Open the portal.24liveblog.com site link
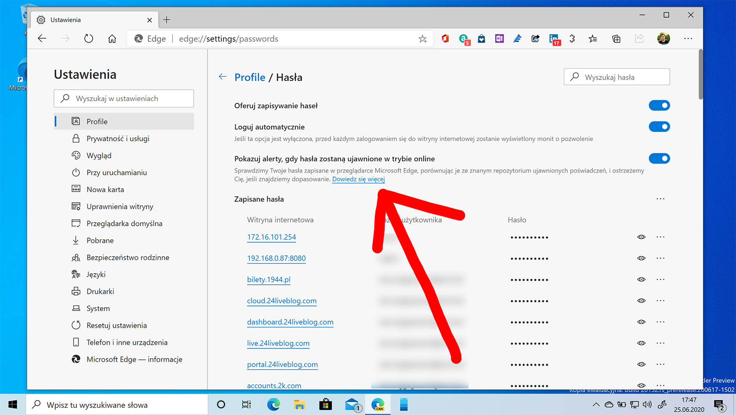Viewport: 736px width, 415px height. [x=283, y=364]
